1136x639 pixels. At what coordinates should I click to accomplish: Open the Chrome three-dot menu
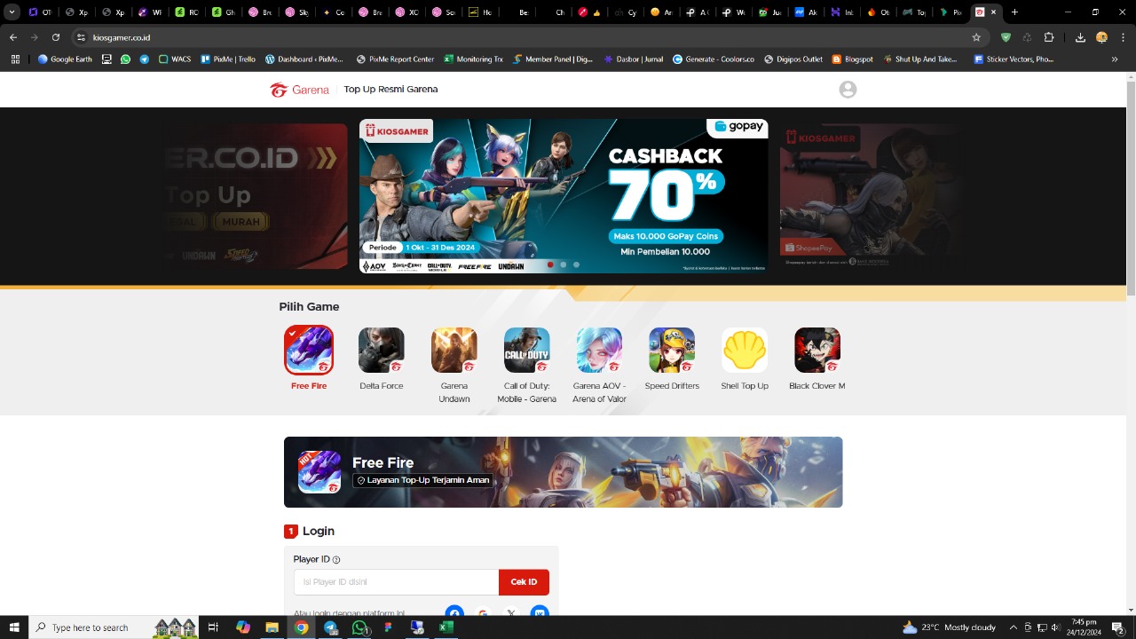point(1122,37)
